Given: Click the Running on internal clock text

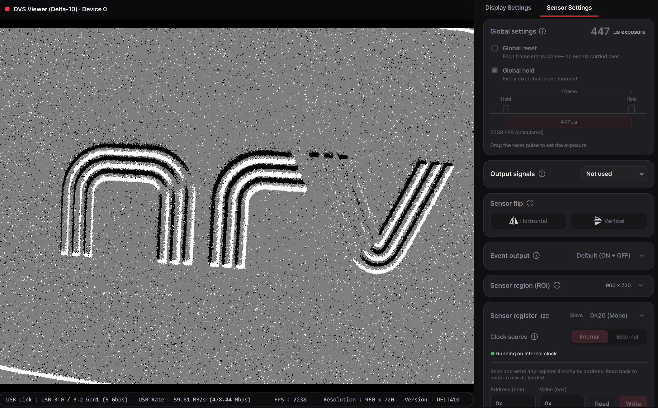Looking at the screenshot, I should click(x=526, y=353).
